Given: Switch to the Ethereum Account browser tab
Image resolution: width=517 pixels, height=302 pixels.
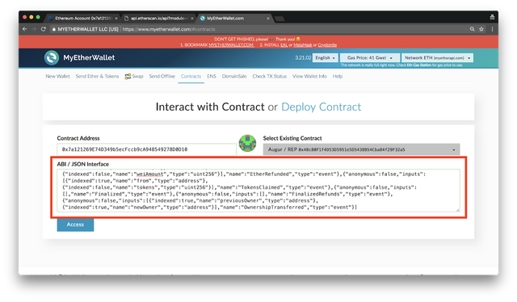Looking at the screenshot, I should tap(82, 19).
